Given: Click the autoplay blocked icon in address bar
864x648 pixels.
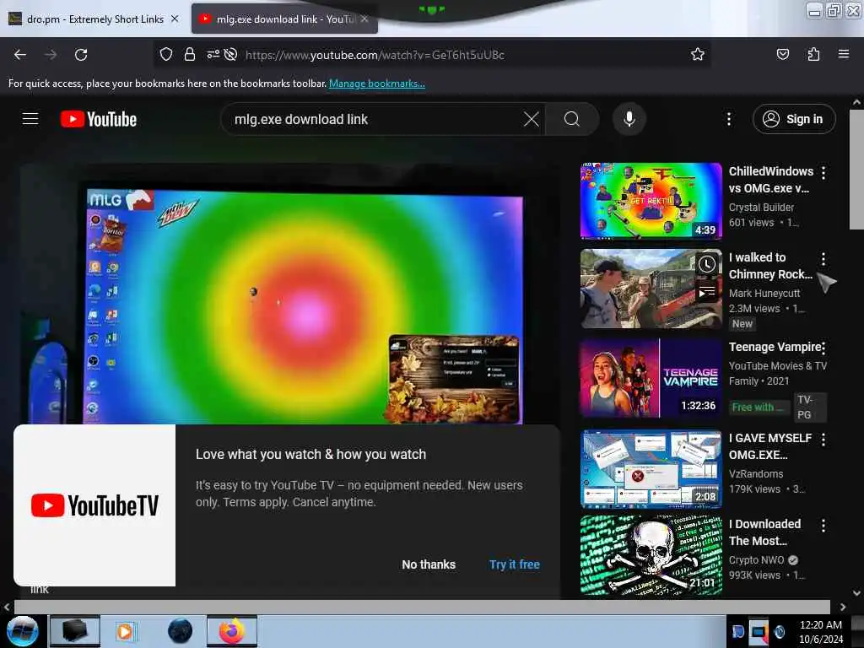Looking at the screenshot, I should point(231,54).
